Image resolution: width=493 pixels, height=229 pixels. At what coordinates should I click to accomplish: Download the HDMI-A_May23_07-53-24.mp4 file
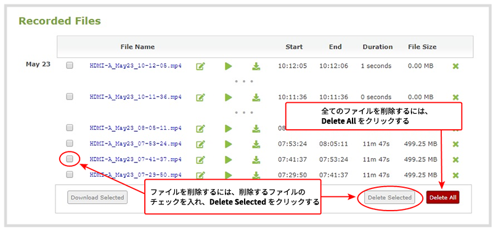point(256,144)
